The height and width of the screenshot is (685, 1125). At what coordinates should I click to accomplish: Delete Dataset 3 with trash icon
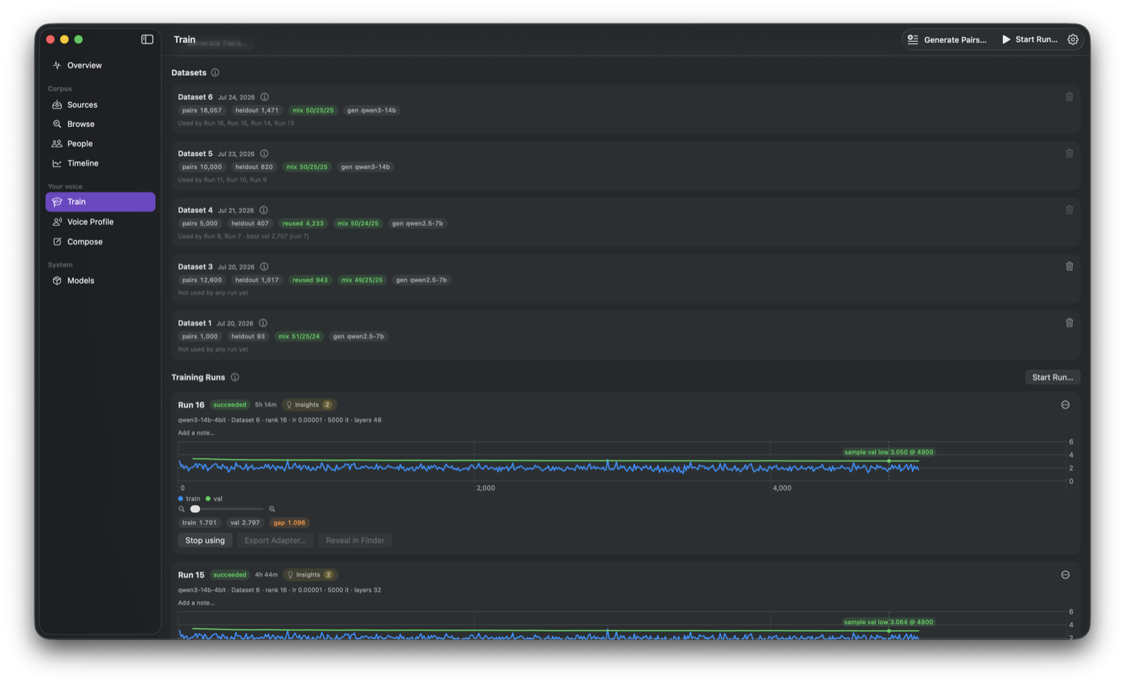[x=1069, y=266]
